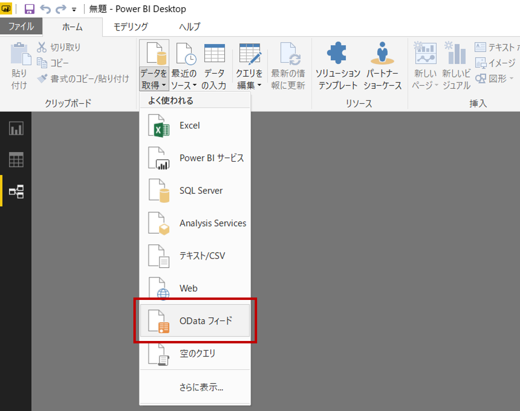Click the Undo arrow icon
This screenshot has width=520, height=411.
(x=45, y=9)
